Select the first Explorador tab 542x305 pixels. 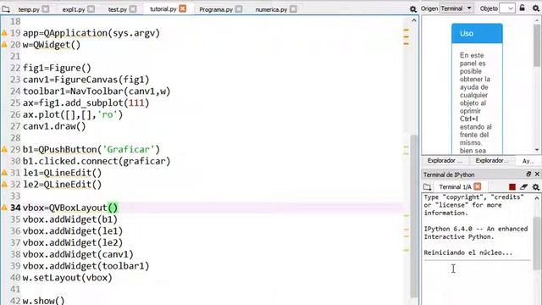pos(445,160)
